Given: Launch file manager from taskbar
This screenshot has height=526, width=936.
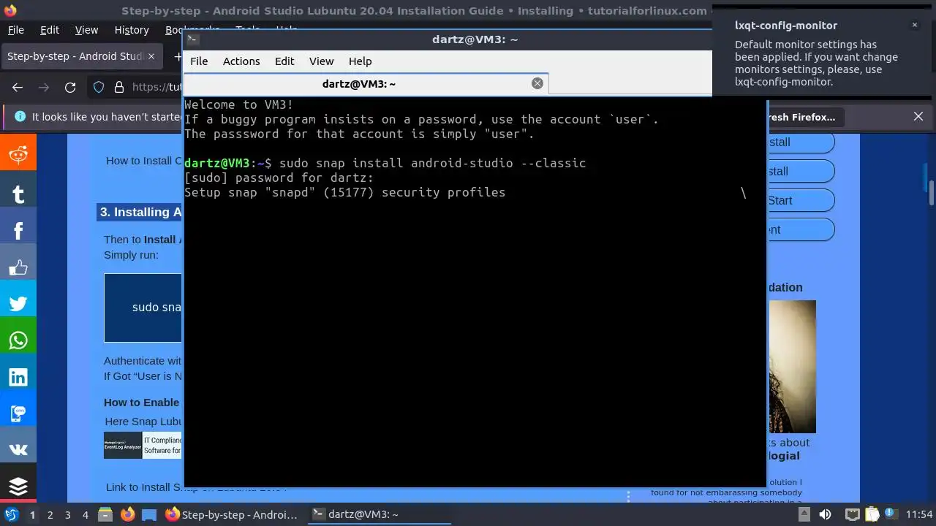Looking at the screenshot, I should (x=105, y=514).
